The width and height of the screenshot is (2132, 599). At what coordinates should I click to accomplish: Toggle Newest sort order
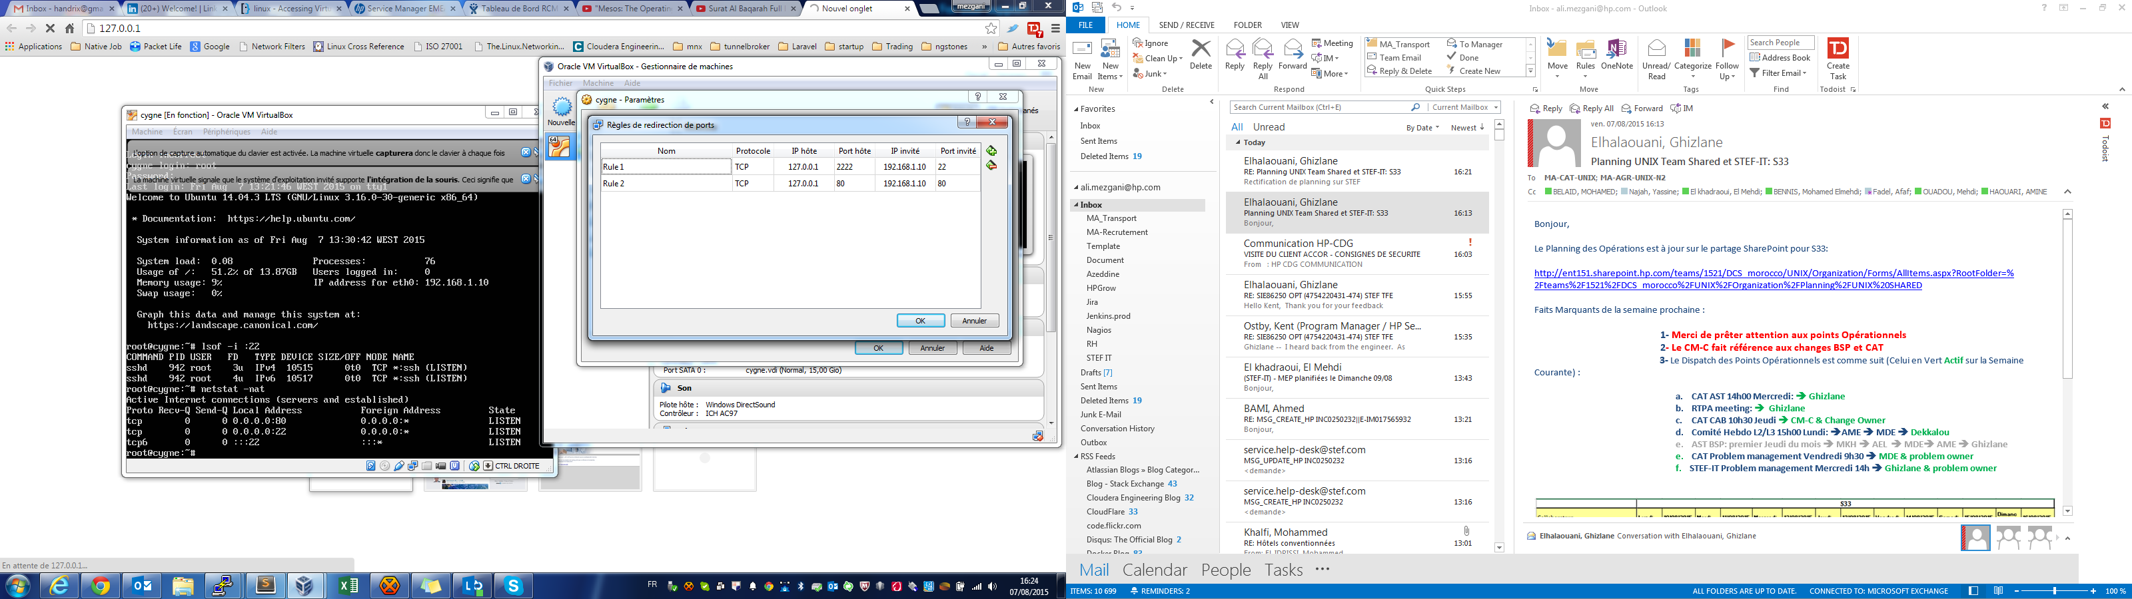tap(1467, 128)
